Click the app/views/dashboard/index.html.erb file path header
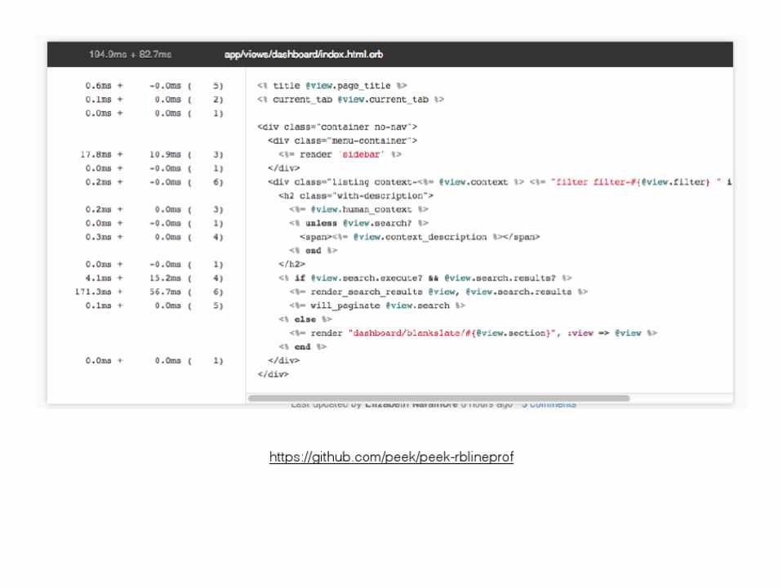The image size is (783, 588). coord(303,55)
